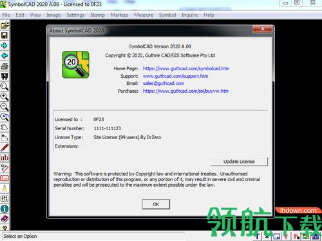Screen dimensions: 322x241
Task: Select the hand pan tool
Action: 5,128
